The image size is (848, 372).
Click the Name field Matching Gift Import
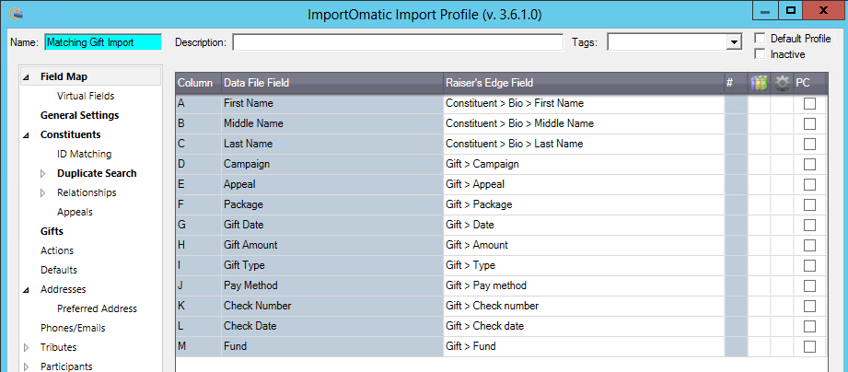click(x=103, y=42)
